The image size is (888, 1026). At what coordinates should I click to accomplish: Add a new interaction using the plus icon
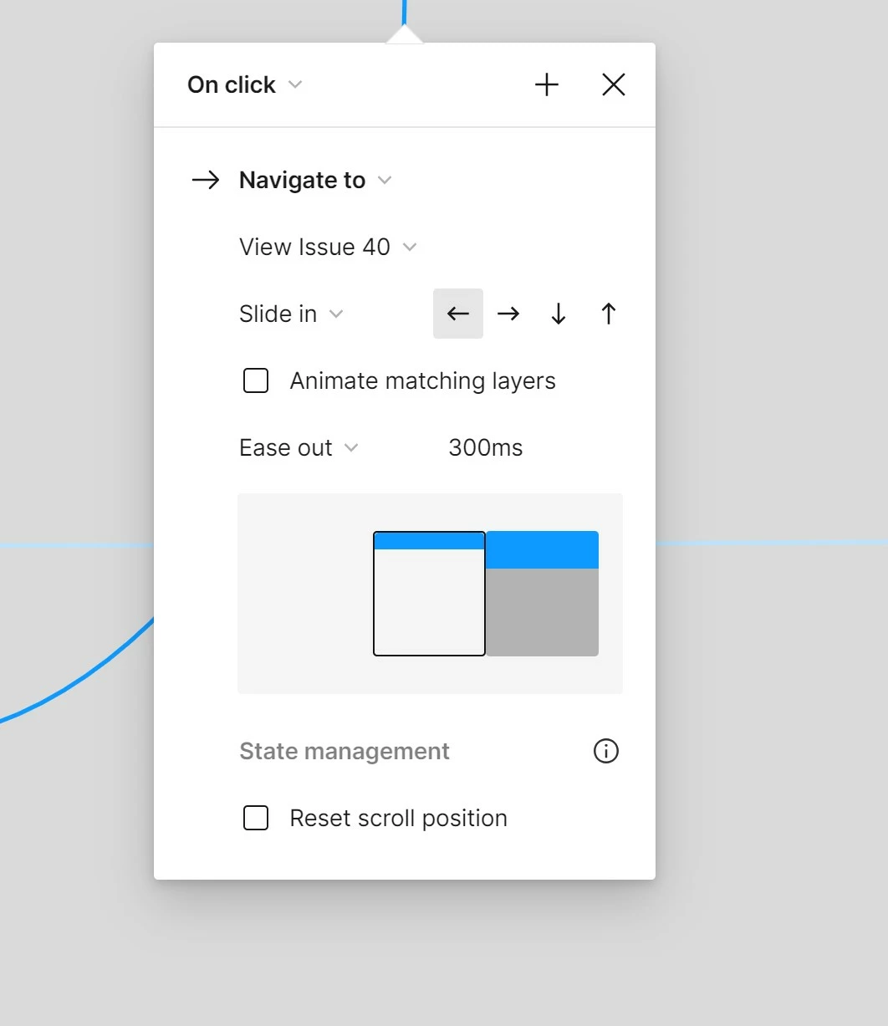[547, 84]
